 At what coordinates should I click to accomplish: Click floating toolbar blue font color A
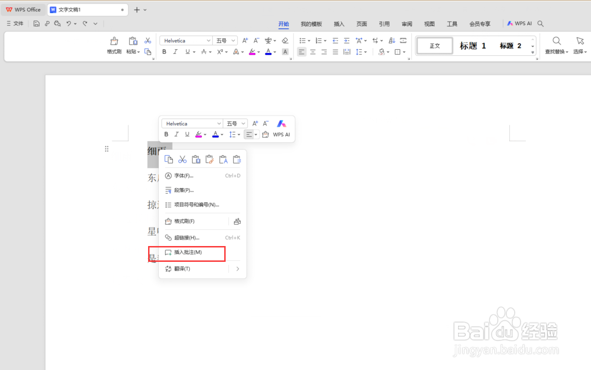pos(215,135)
